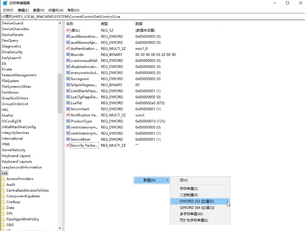This screenshot has width=305, height=231.
Task: Click the Bounds REG_BINARY value icon
Action: (69, 54)
